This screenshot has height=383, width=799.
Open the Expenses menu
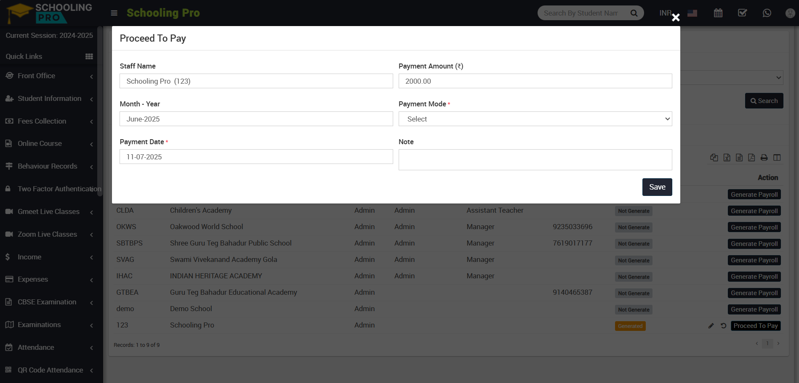(x=49, y=279)
